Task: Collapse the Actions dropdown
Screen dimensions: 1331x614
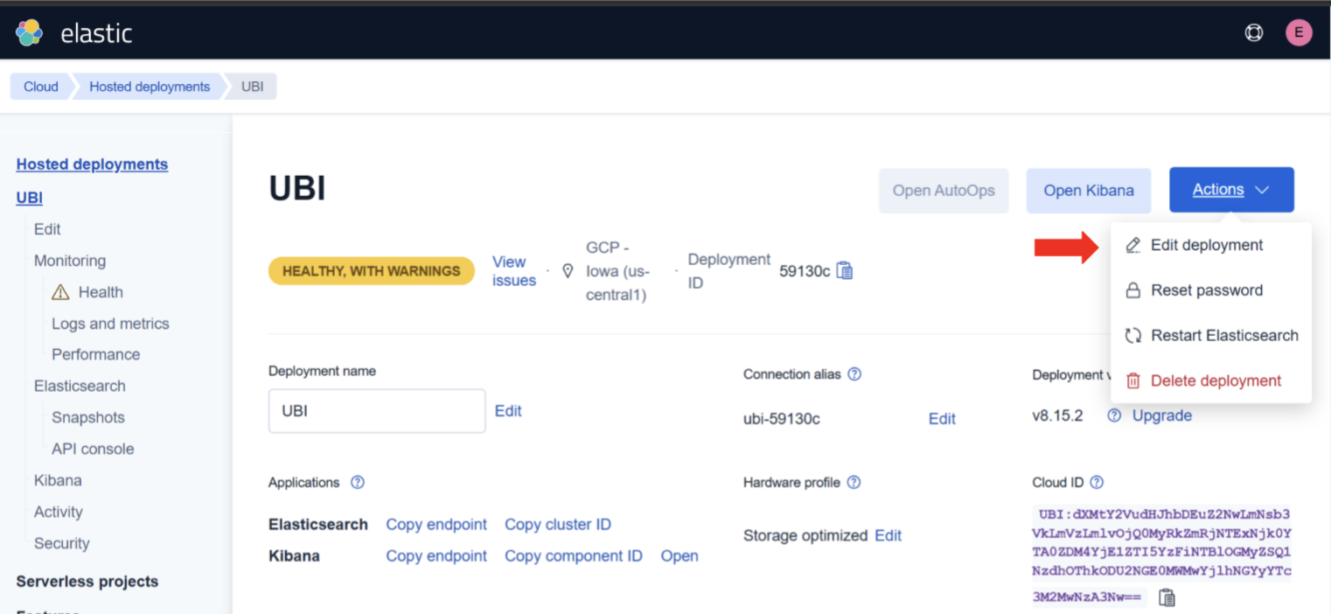Action: click(1231, 190)
